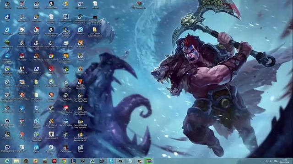Open Google Chrome from the taskbar
This screenshot has width=293, height=164.
[x=64, y=161]
